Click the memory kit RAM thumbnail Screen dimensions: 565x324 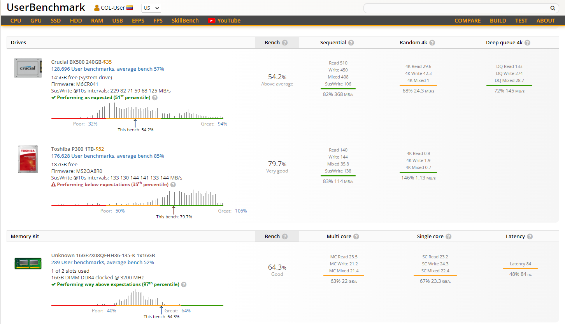[x=28, y=263]
